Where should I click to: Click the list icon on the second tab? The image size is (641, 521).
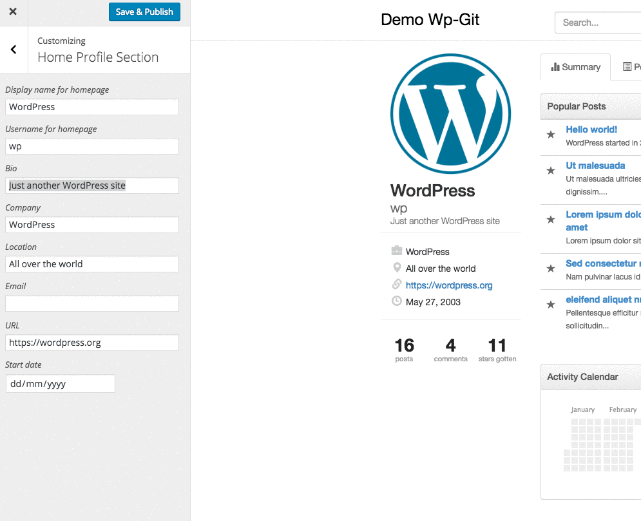(x=627, y=66)
